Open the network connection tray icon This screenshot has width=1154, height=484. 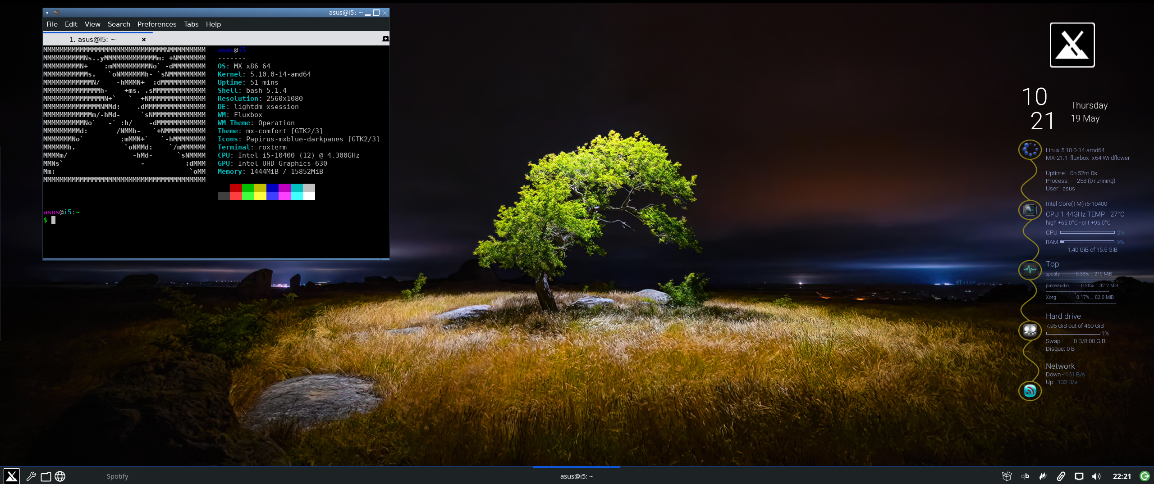tap(1079, 476)
